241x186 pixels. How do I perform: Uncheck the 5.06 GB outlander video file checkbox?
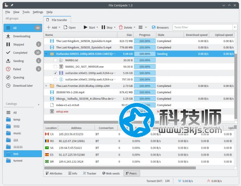click(55, 73)
